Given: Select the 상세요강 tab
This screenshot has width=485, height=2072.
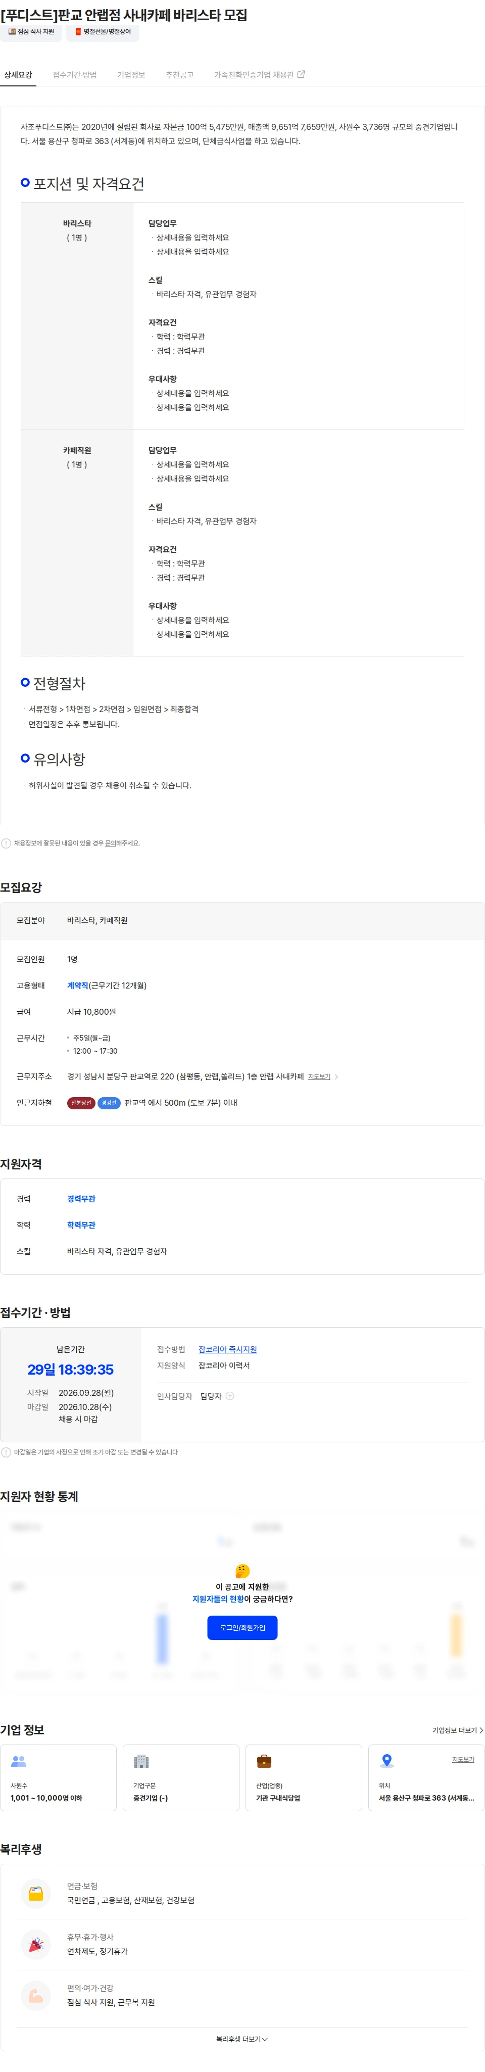Looking at the screenshot, I should (18, 75).
